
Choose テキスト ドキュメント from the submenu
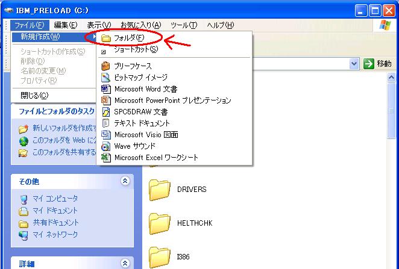pyautogui.click(x=142, y=123)
